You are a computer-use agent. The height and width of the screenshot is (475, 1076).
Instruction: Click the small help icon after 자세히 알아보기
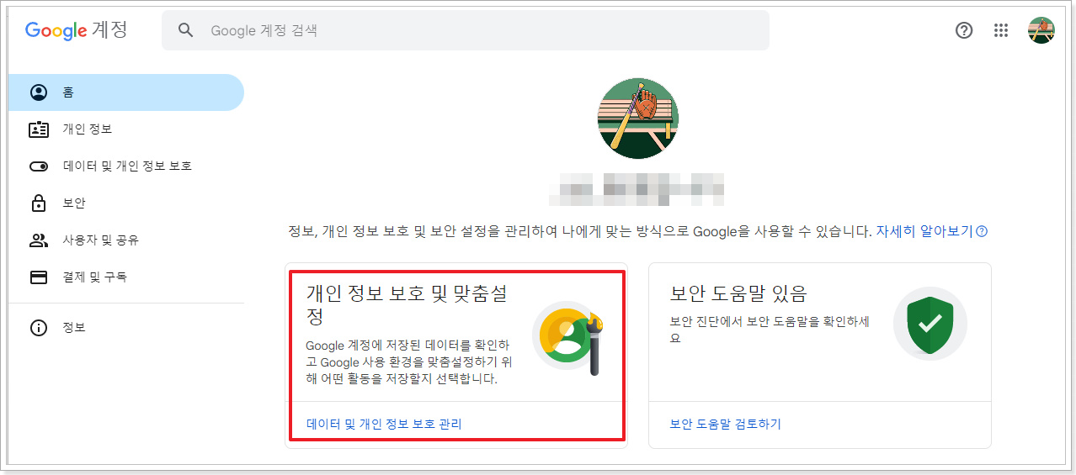[981, 231]
